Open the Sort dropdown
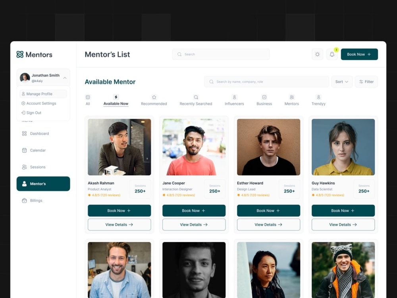 pos(342,81)
